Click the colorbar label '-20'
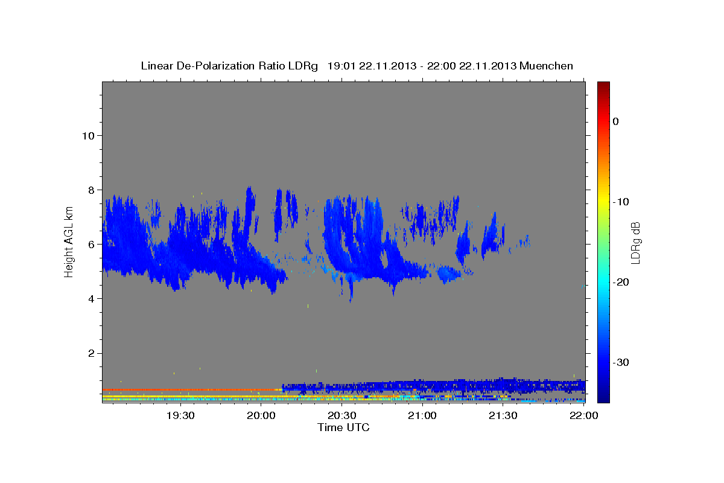Viewport: 724px width, 483px height. [x=621, y=282]
